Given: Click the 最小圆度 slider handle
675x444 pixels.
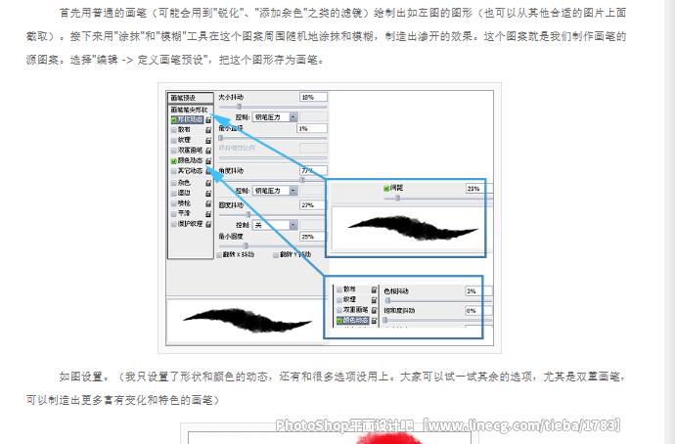Looking at the screenshot, I should point(246,245).
